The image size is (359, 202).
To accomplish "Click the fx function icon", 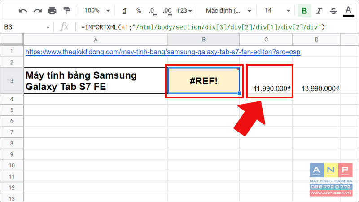I will [64, 27].
